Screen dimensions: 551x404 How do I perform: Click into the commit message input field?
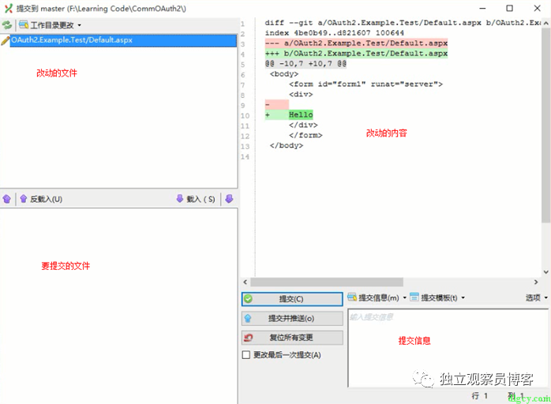click(448, 348)
